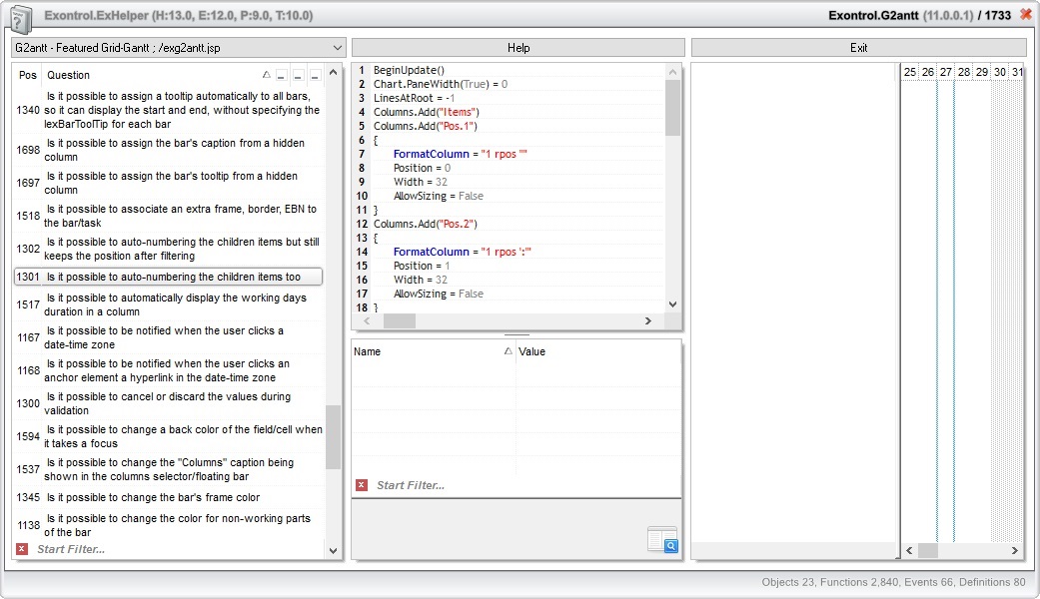Viewport: 1040px width, 599px height.
Task: Toggle the first small checkbox in Question header
Action: 282,75
